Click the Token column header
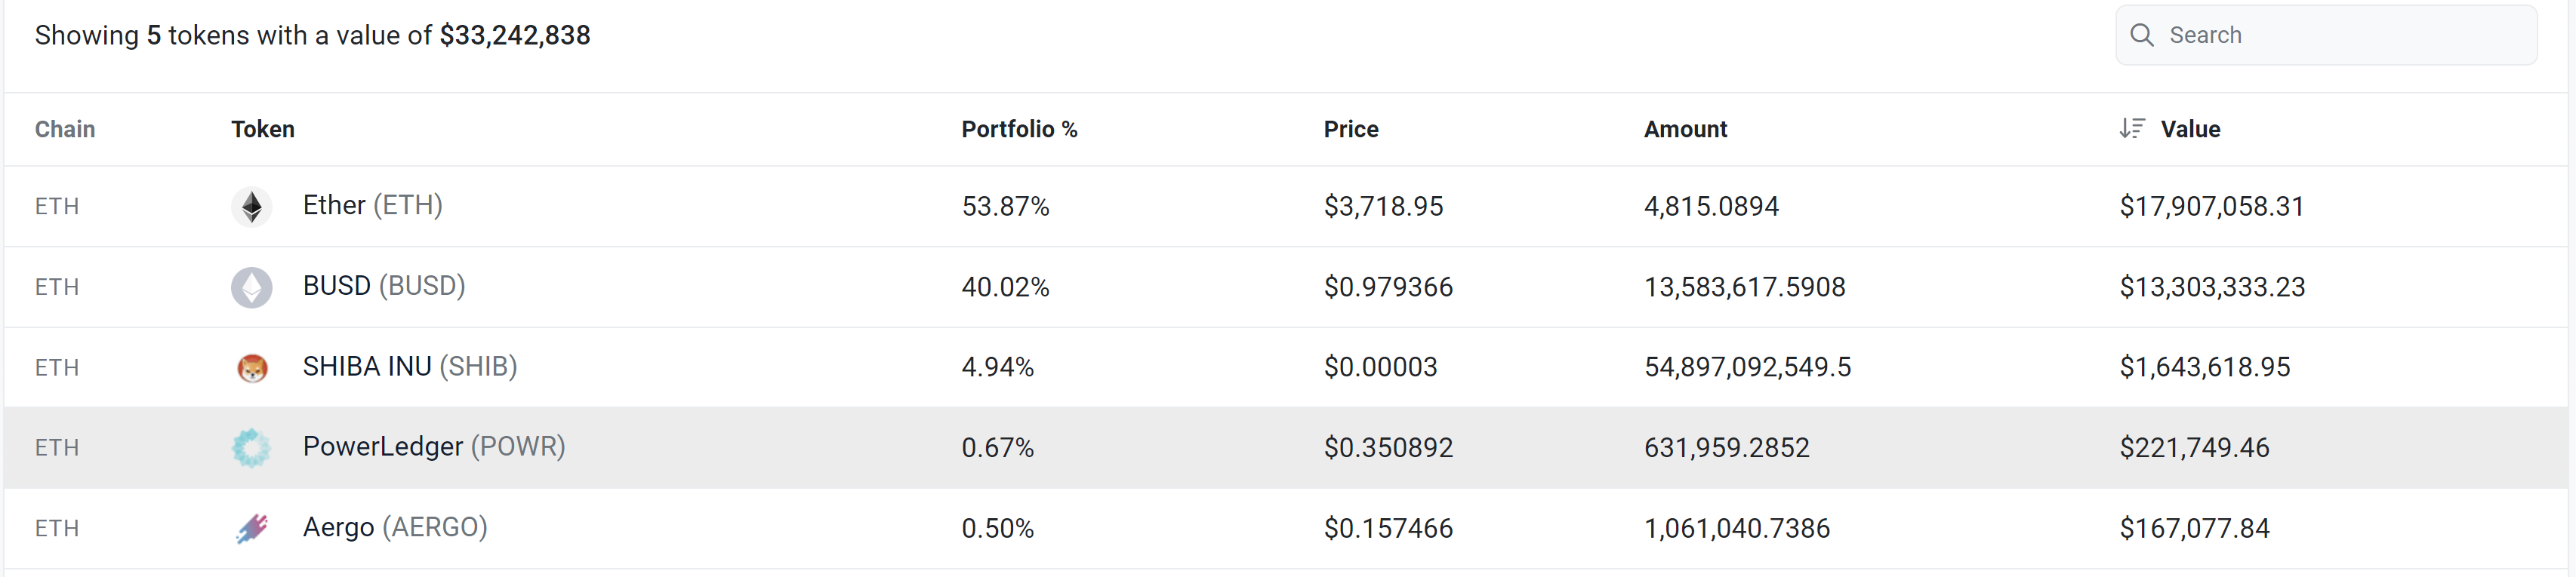This screenshot has width=2576, height=577. point(263,129)
